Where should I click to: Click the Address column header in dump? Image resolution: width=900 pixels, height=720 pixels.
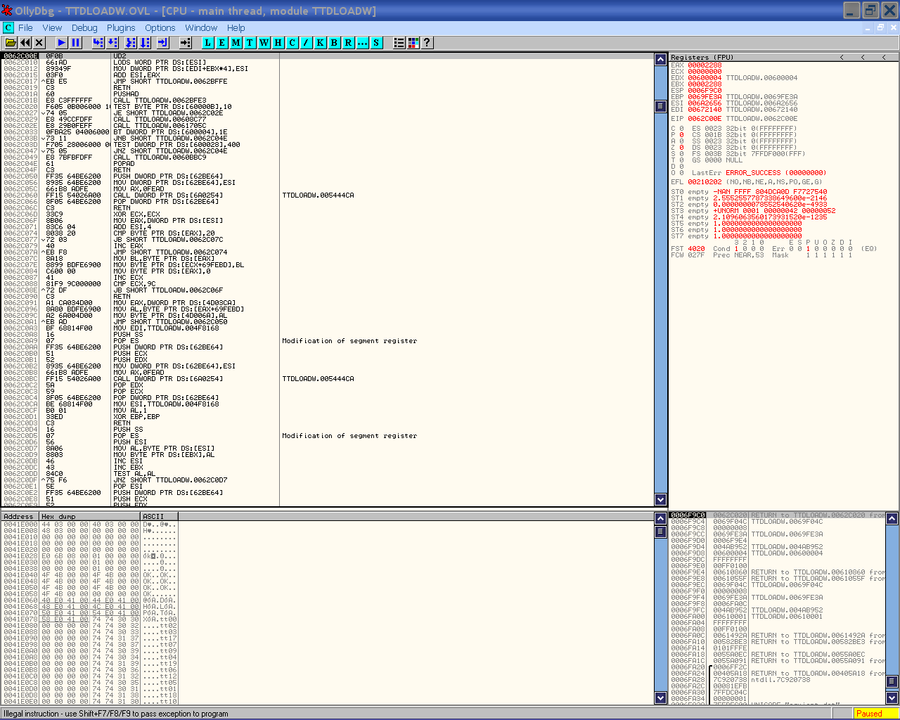coord(20,516)
